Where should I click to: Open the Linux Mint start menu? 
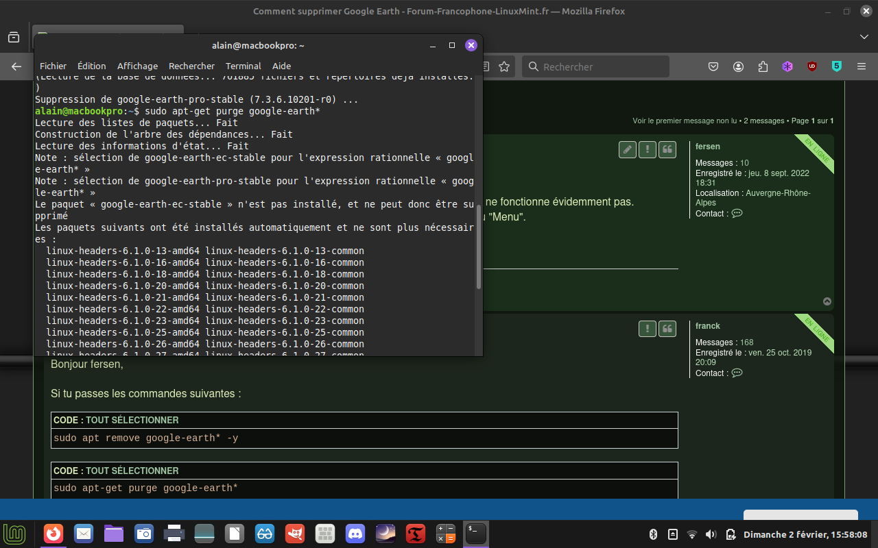(x=15, y=534)
